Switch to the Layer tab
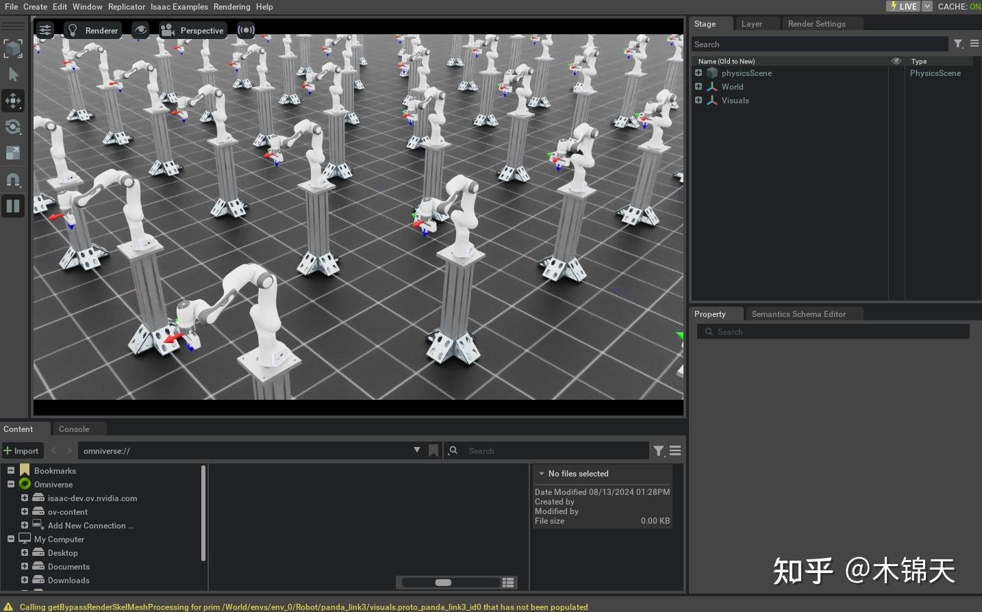 pos(751,23)
